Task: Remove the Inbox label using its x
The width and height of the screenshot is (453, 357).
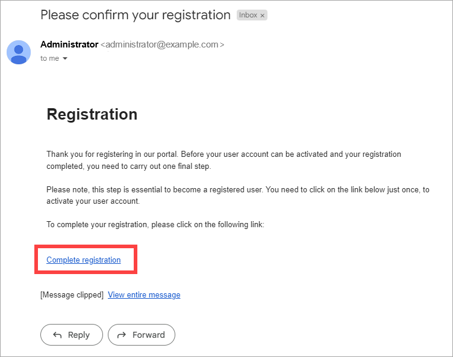Action: coord(262,16)
